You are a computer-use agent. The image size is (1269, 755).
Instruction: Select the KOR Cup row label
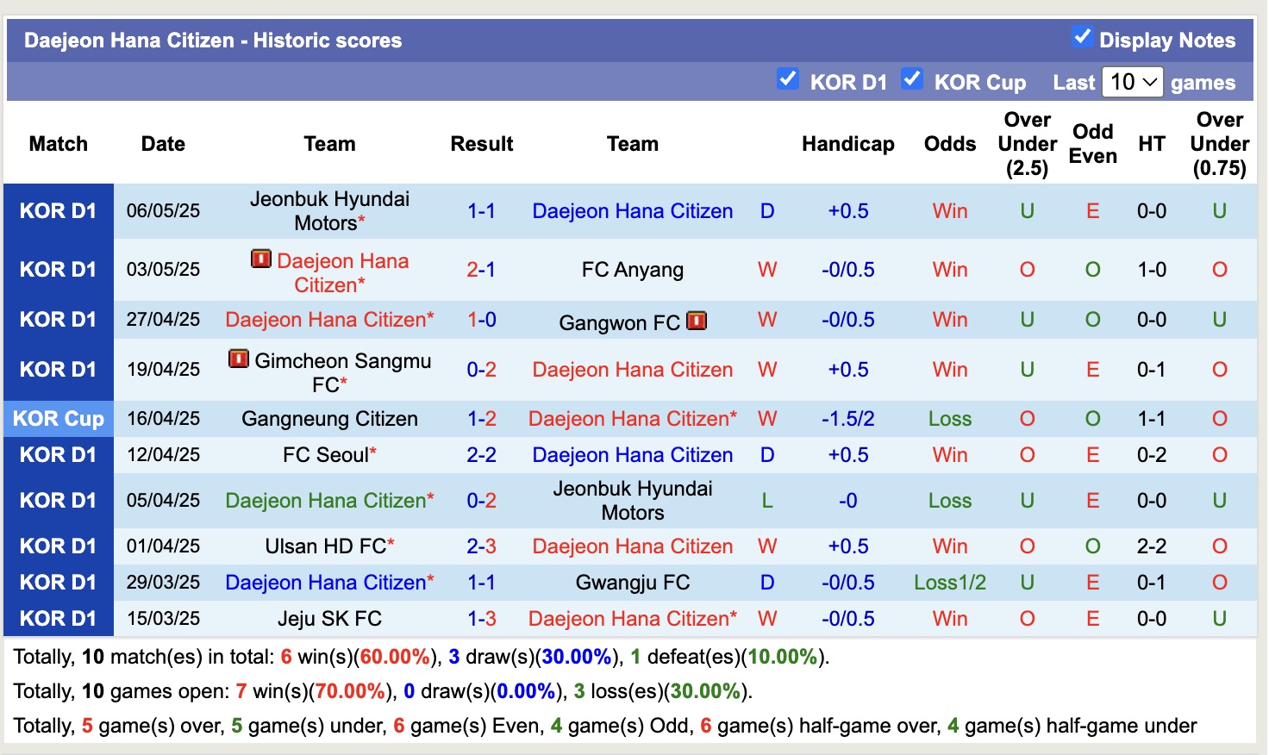tap(58, 418)
